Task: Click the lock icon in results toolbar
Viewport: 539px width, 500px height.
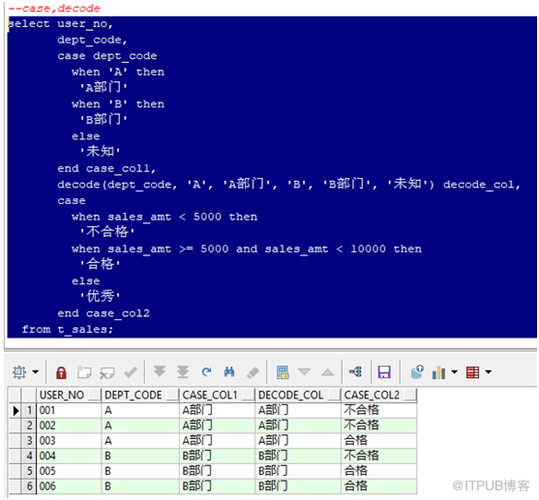Action: point(61,372)
